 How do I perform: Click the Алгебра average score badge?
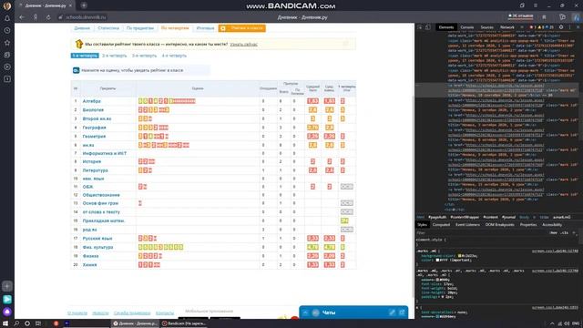pyautogui.click(x=312, y=101)
